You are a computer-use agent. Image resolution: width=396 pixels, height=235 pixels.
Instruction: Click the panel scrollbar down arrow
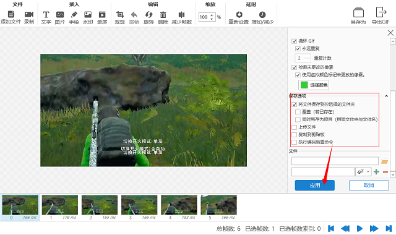393,174
